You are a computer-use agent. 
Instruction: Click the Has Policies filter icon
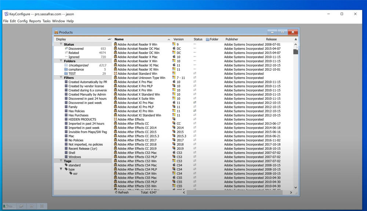pyautogui.click(x=66, y=111)
